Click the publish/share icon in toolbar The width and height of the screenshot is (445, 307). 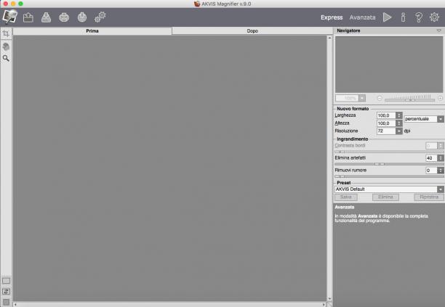(x=82, y=17)
